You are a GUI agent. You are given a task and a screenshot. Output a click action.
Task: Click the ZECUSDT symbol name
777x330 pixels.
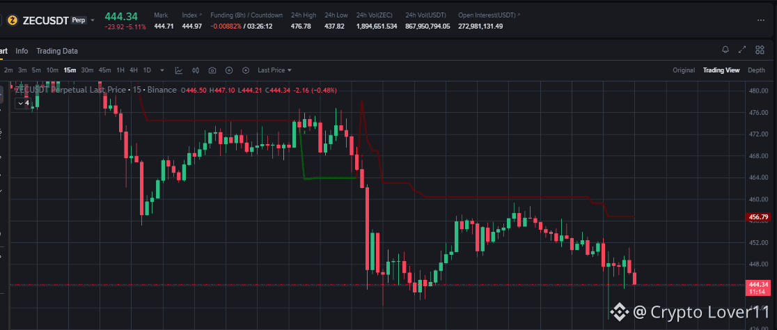click(x=45, y=20)
